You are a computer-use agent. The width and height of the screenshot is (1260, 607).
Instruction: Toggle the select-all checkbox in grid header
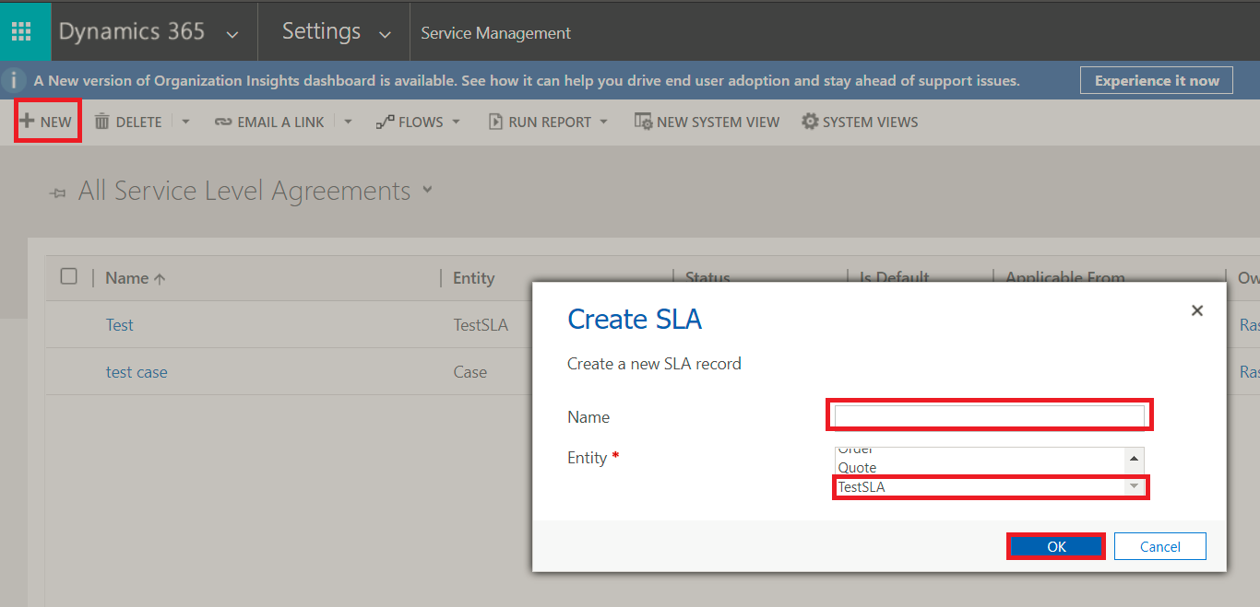[x=69, y=276]
